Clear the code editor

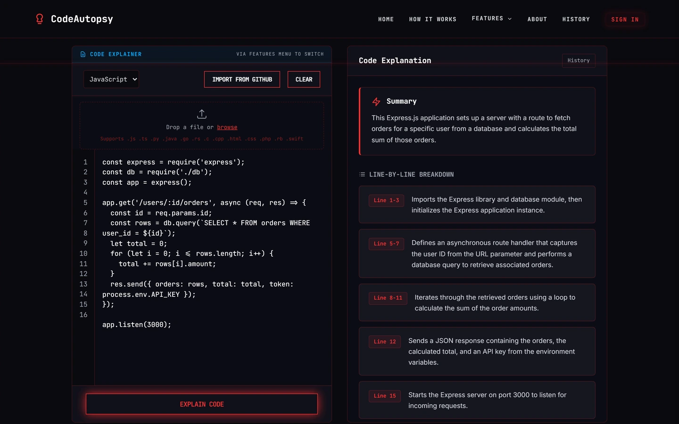pyautogui.click(x=304, y=80)
